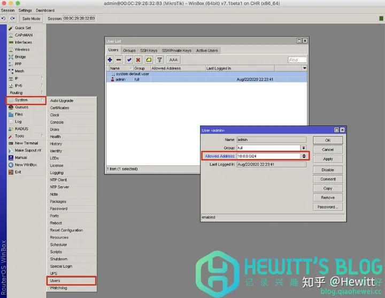Switch to Active Users tab
385x298 pixels.
coord(207,51)
